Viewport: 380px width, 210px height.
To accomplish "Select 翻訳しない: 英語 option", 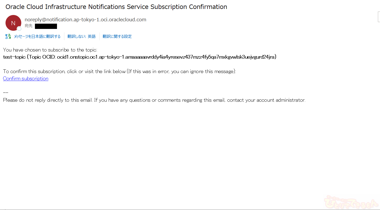I will click(81, 37).
